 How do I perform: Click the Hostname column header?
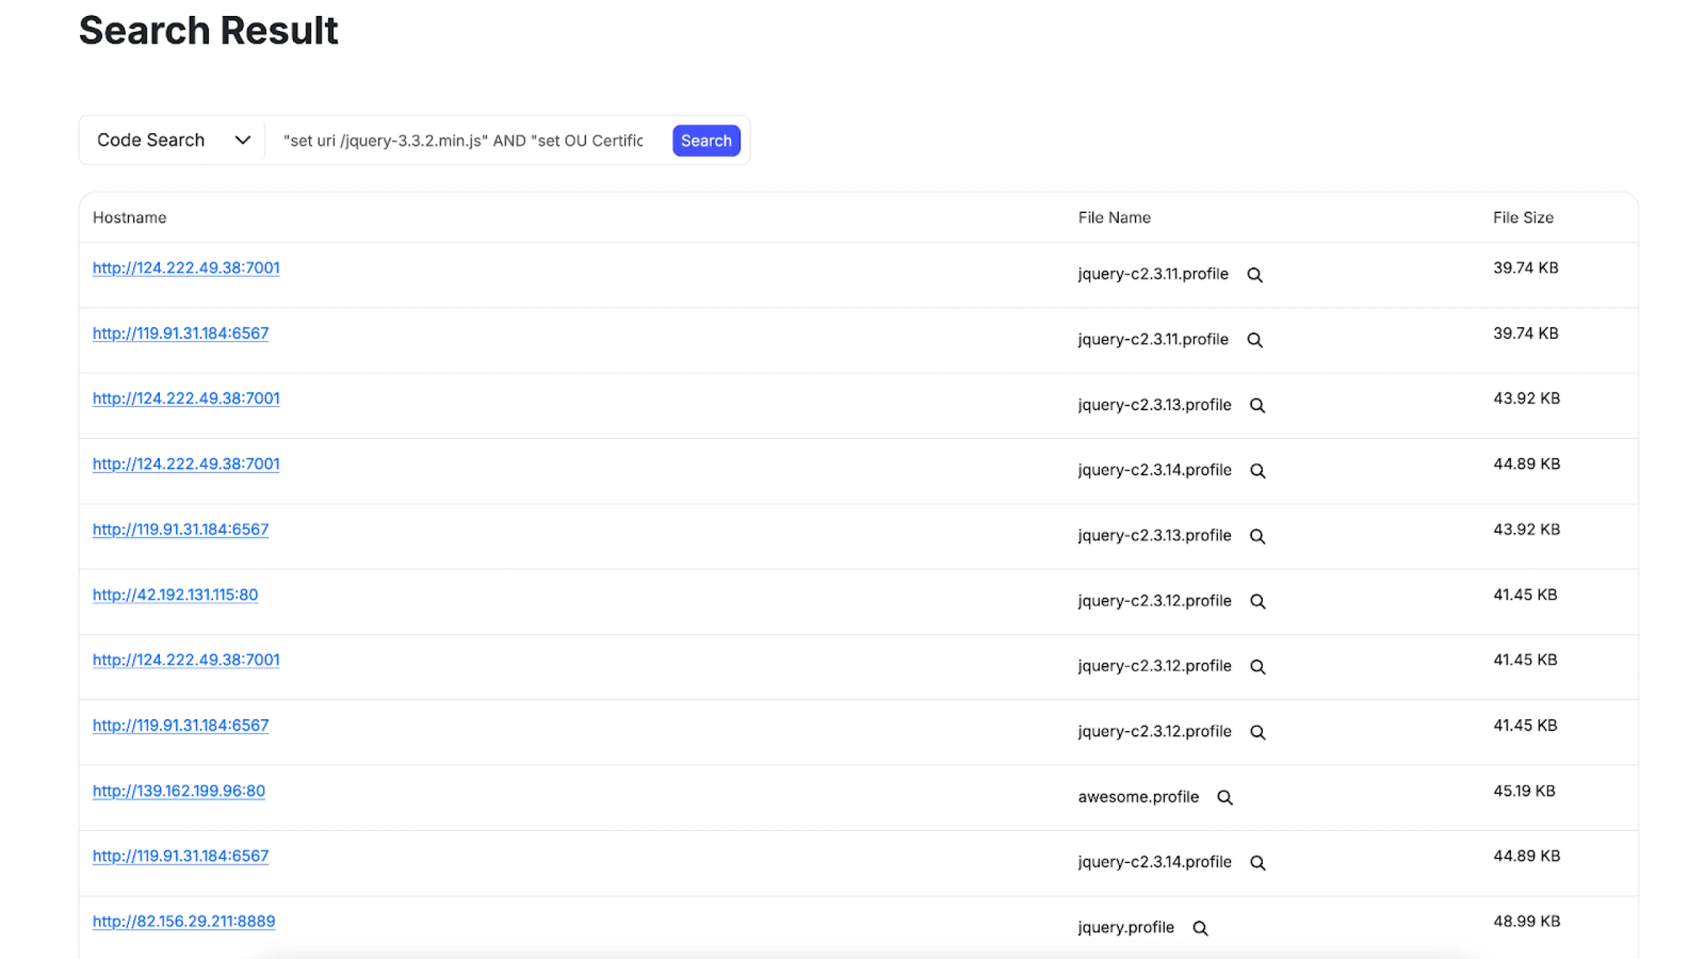pyautogui.click(x=129, y=218)
